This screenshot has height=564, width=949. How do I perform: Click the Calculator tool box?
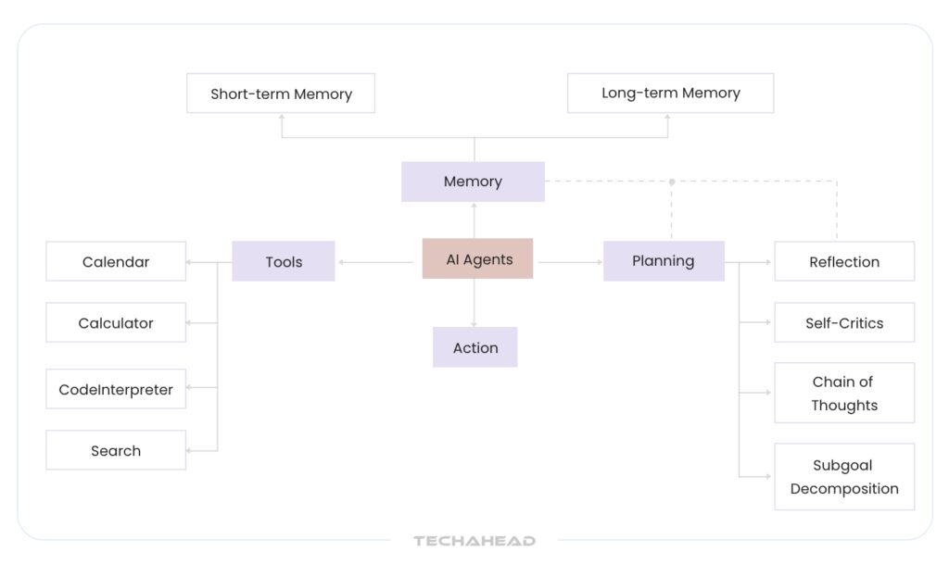[116, 322]
